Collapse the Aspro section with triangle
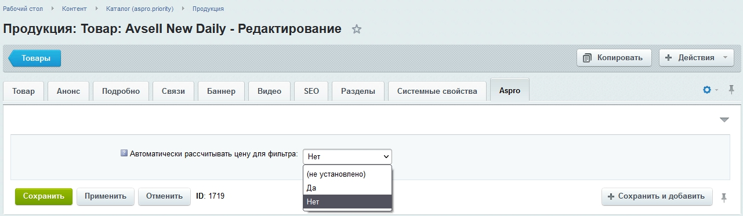Image resolution: width=743 pixels, height=216 pixels. [724, 120]
